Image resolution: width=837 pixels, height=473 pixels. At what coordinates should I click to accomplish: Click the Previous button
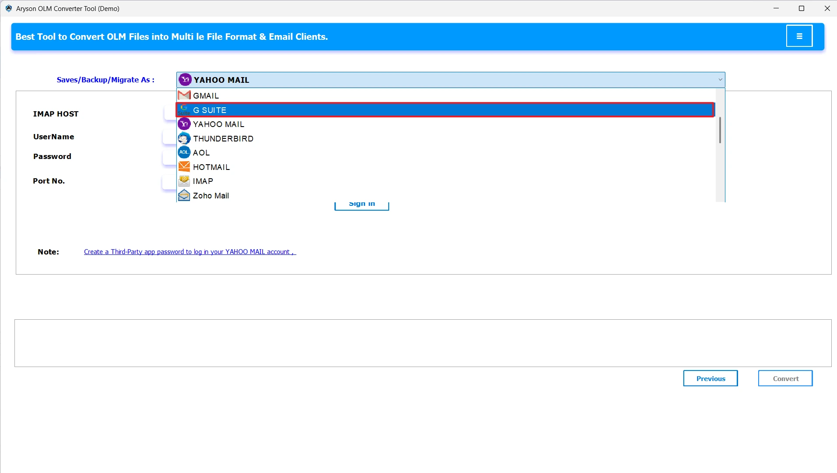pyautogui.click(x=710, y=378)
